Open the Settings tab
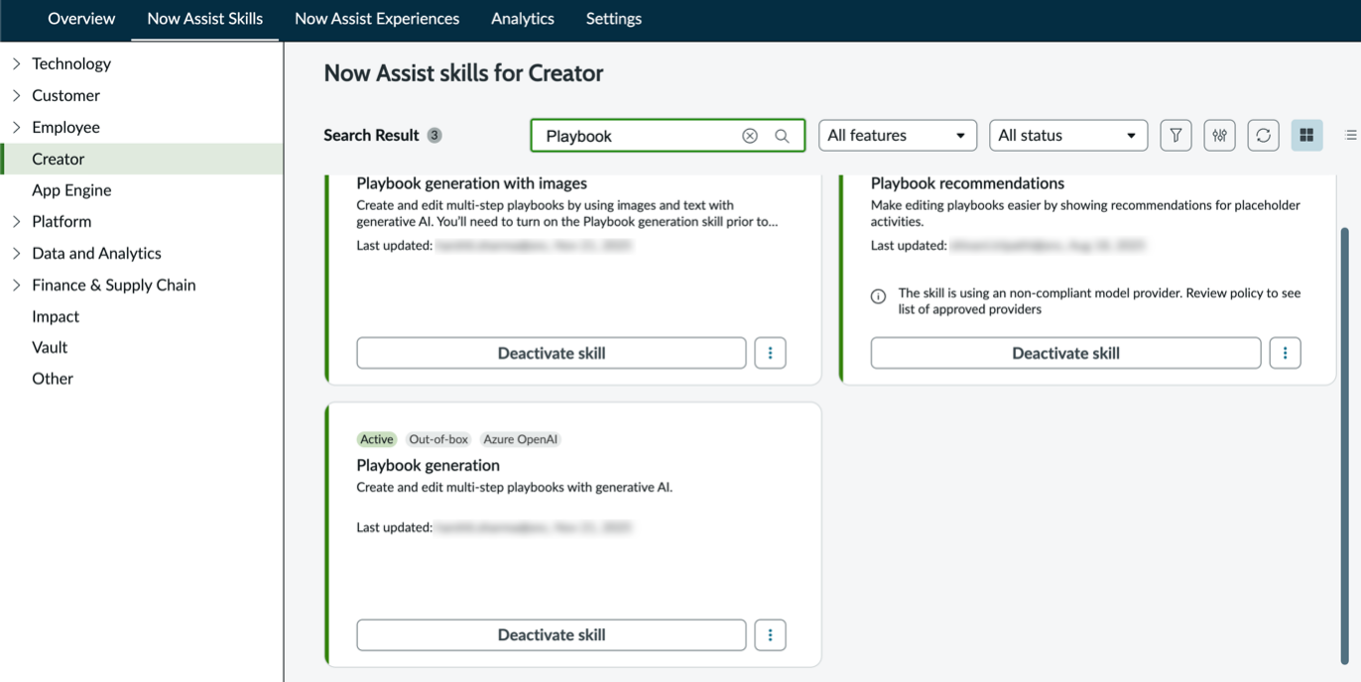1361x682 pixels. pyautogui.click(x=614, y=19)
